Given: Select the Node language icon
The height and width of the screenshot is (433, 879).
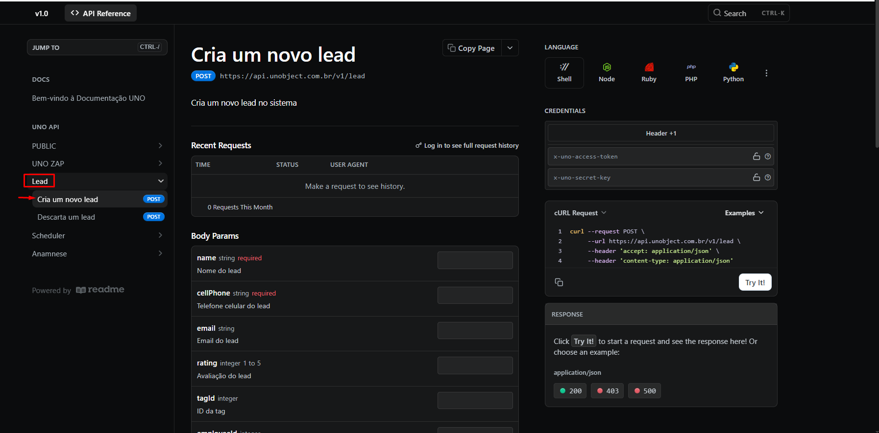Looking at the screenshot, I should (607, 73).
